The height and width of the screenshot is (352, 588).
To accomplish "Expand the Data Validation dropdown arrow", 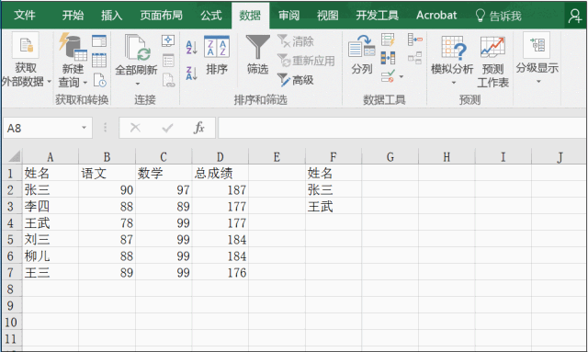I will (401, 77).
